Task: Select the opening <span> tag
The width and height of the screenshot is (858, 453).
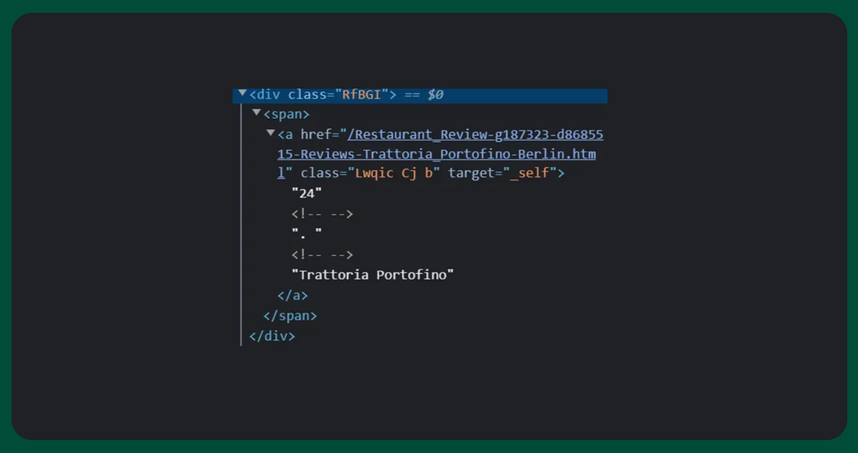Action: (286, 114)
